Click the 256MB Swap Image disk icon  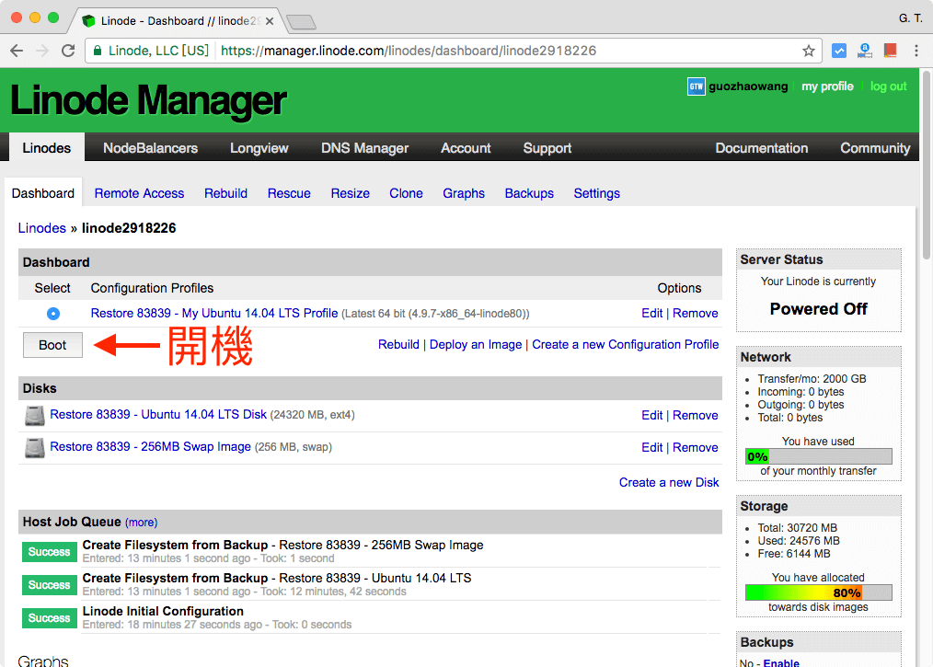pyautogui.click(x=35, y=448)
